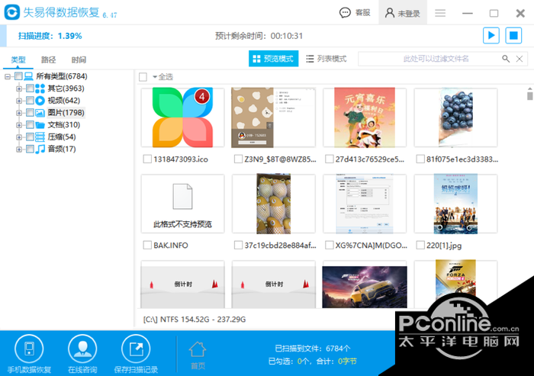This screenshot has width=534, height=376.
Task: Select the 路径 tab
Action: (x=48, y=60)
